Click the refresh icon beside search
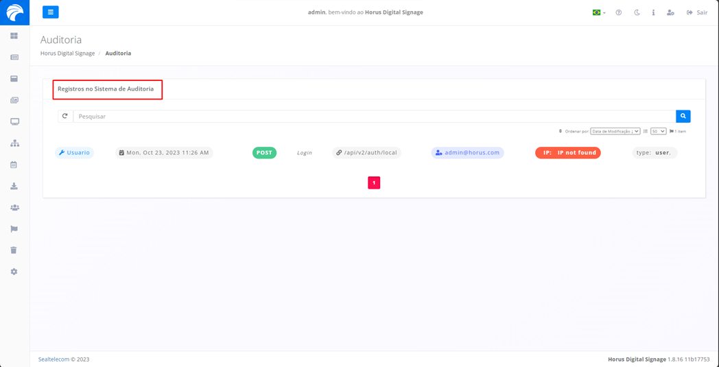The width and height of the screenshot is (719, 367). coord(65,117)
